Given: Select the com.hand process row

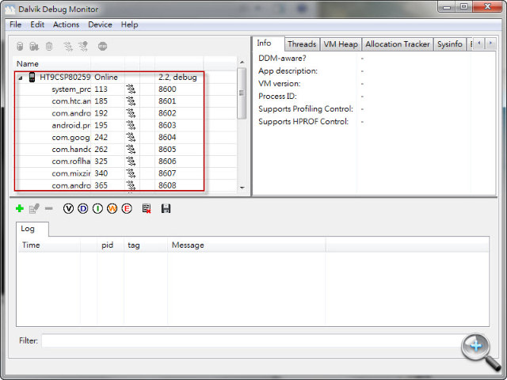Looking at the screenshot, I should [125, 150].
